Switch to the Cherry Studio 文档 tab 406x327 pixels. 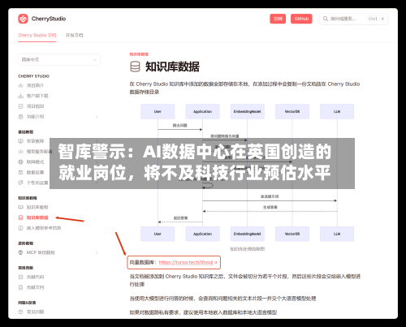[37, 35]
